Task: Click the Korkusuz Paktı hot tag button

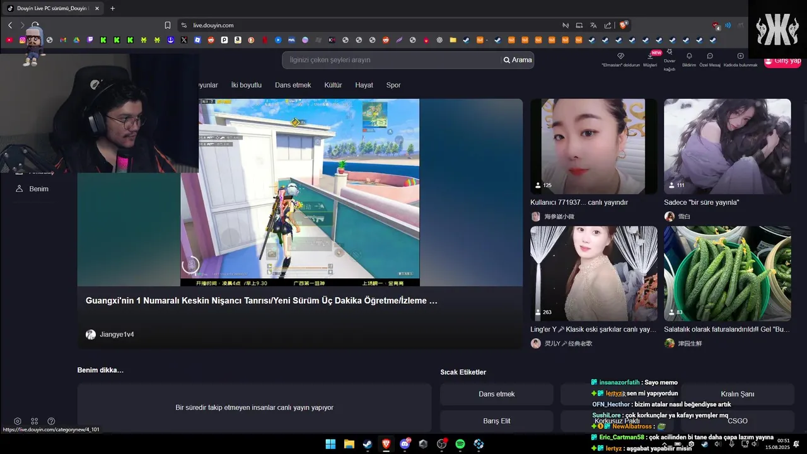Action: tap(617, 421)
